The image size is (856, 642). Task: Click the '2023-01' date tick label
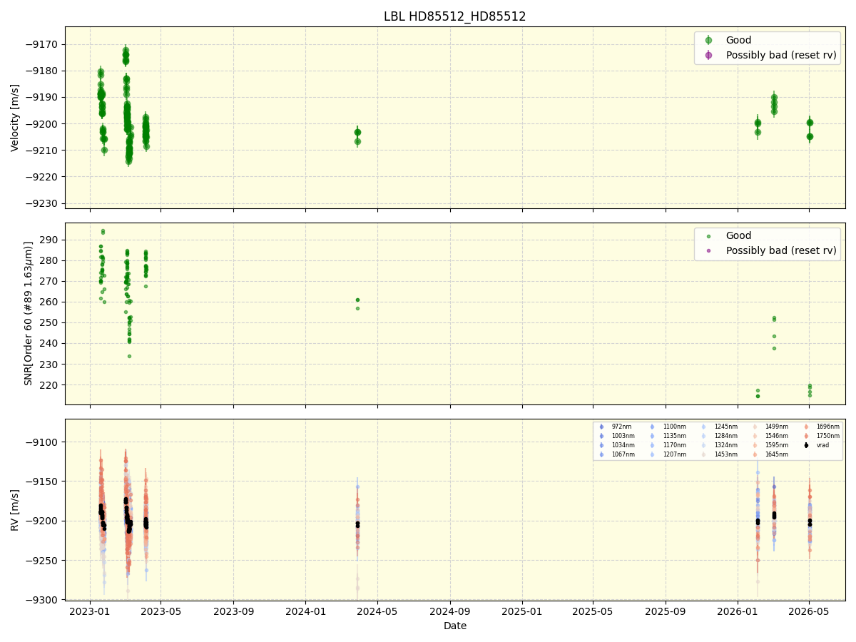[x=89, y=611]
